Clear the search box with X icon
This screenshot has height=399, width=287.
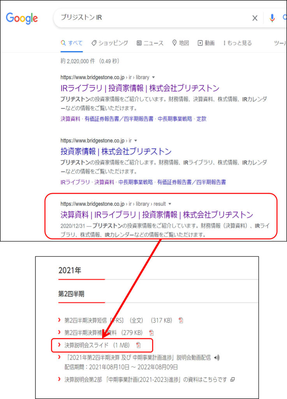pos(255,18)
